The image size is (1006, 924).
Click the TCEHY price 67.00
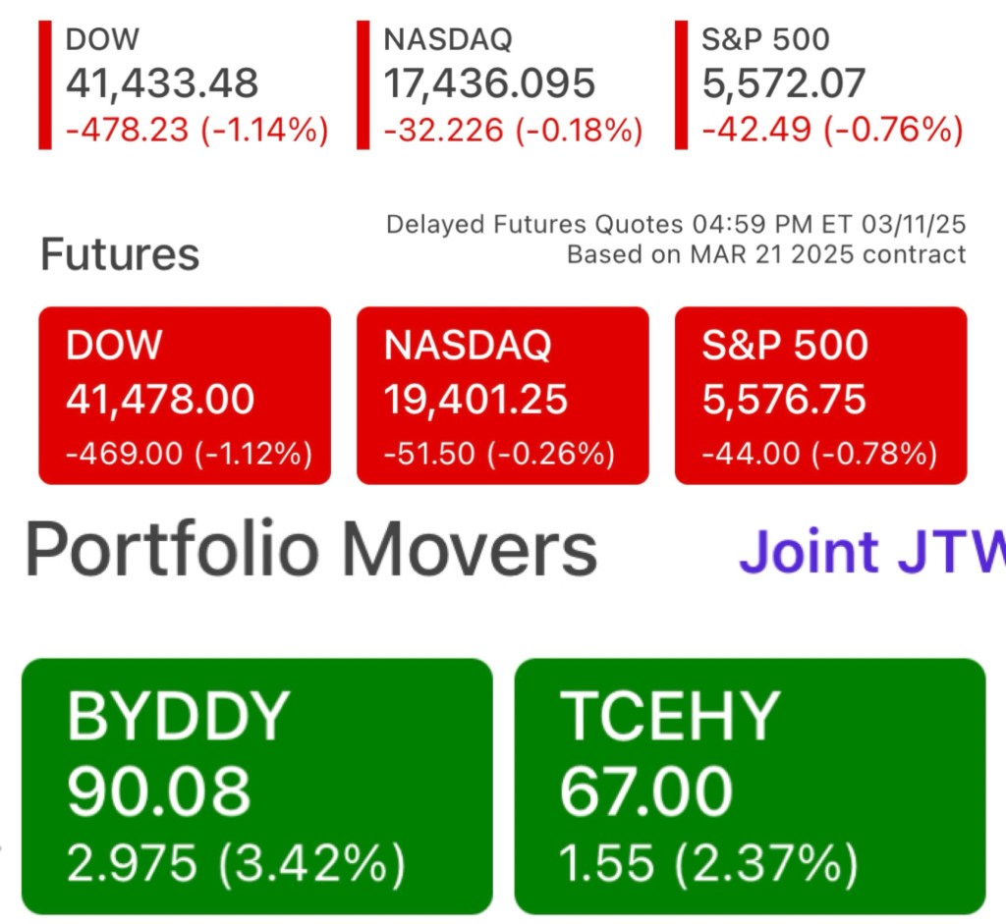click(x=646, y=791)
